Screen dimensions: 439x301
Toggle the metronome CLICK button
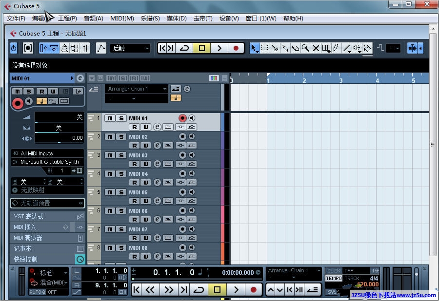(x=334, y=270)
